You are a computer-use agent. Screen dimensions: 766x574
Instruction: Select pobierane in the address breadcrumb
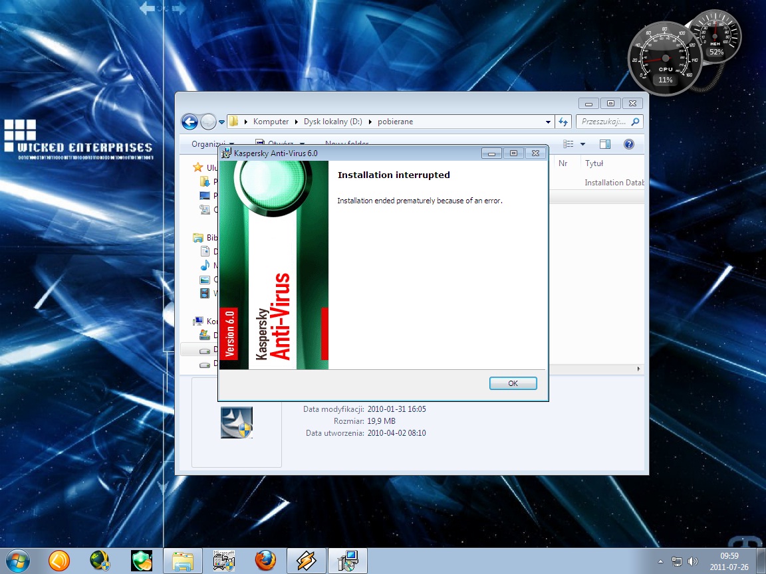(x=395, y=122)
